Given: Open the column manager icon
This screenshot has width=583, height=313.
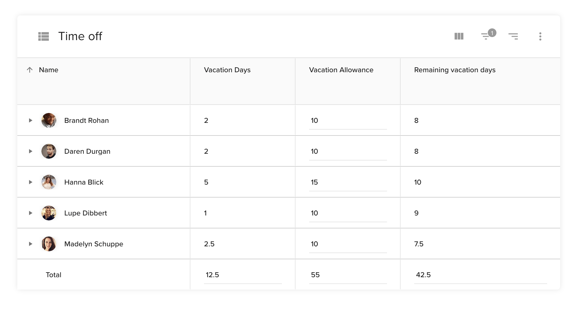Looking at the screenshot, I should coord(458,36).
